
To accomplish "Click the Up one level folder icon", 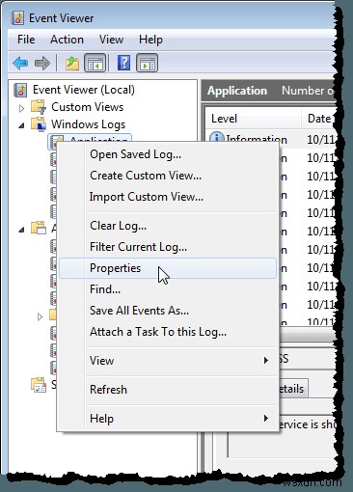I will click(x=72, y=63).
